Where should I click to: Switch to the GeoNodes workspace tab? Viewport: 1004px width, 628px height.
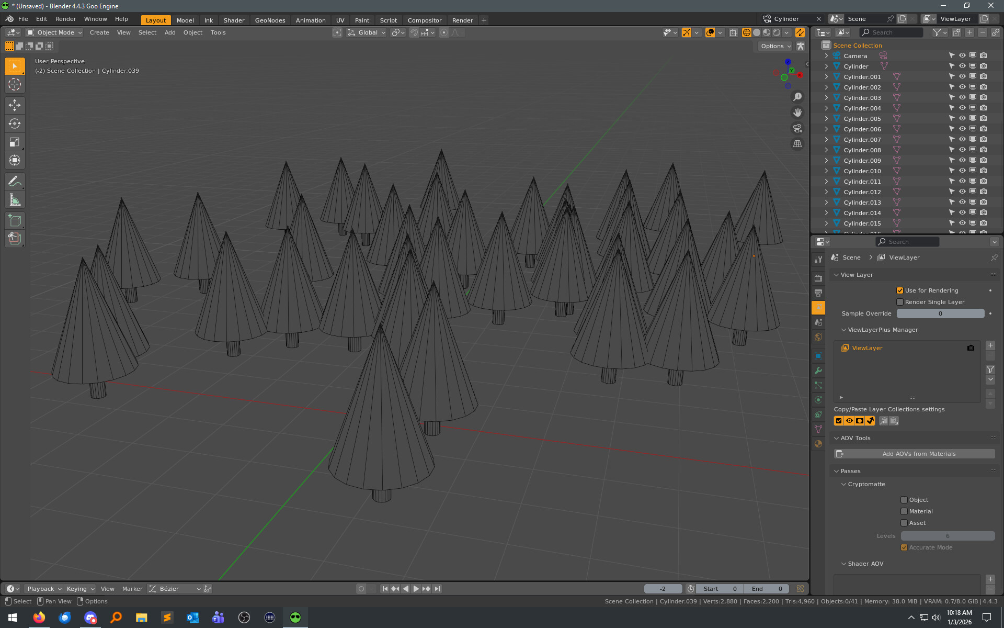tap(270, 20)
